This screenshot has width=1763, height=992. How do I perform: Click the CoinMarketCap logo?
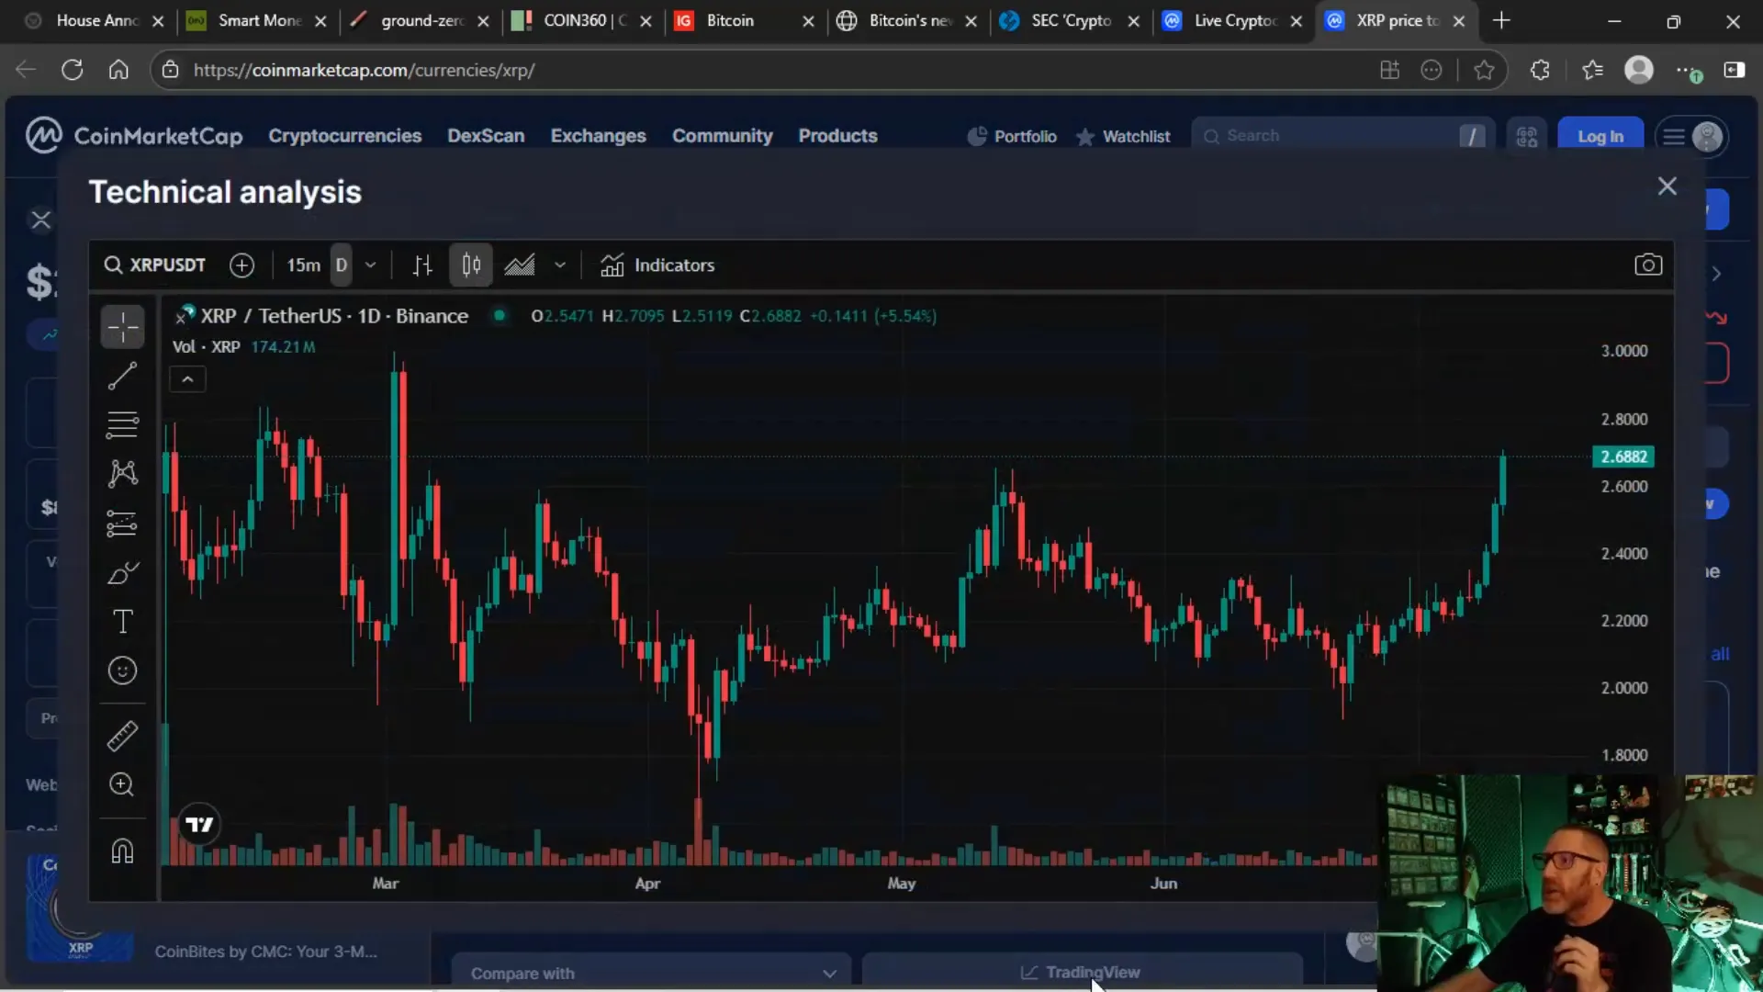134,136
